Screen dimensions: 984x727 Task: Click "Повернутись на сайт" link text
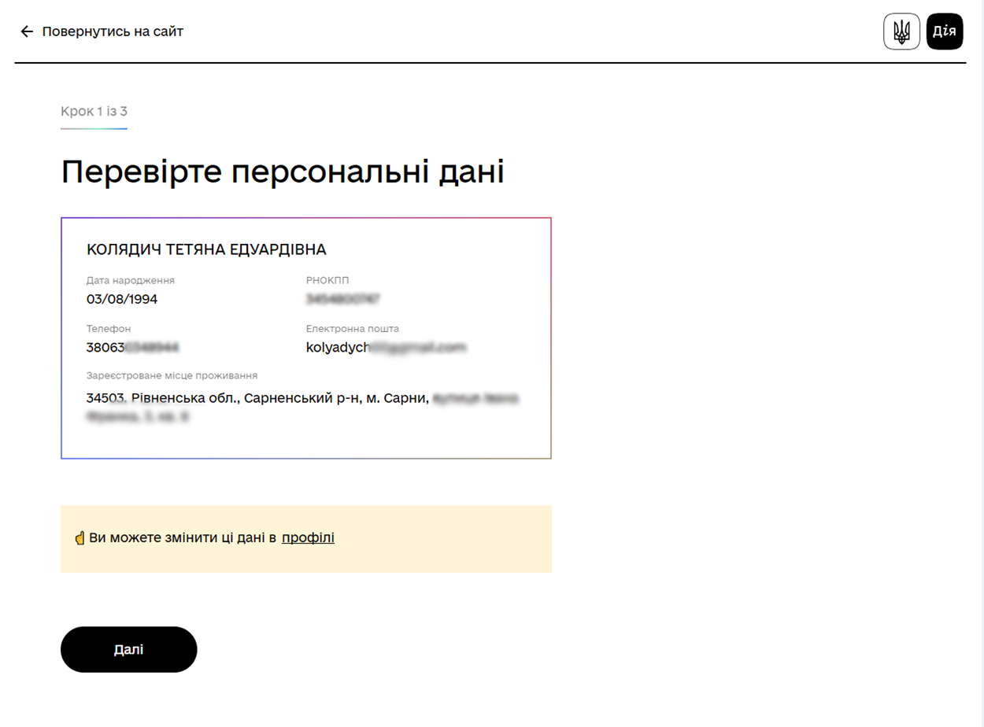tap(113, 31)
